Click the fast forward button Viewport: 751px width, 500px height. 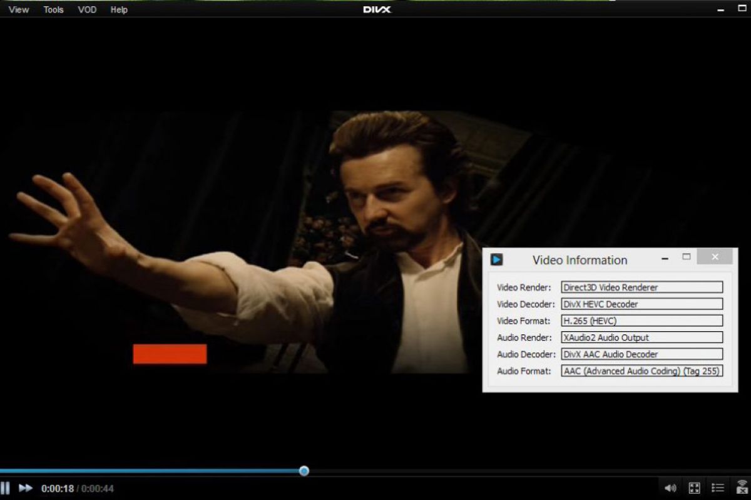pos(26,487)
